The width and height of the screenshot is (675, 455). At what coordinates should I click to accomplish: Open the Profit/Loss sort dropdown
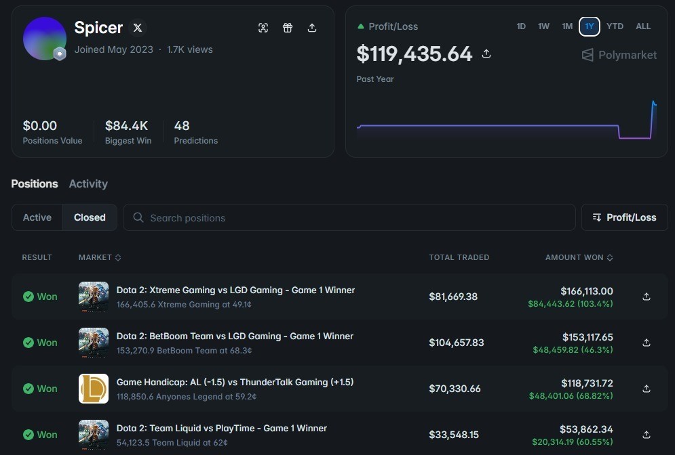[624, 217]
